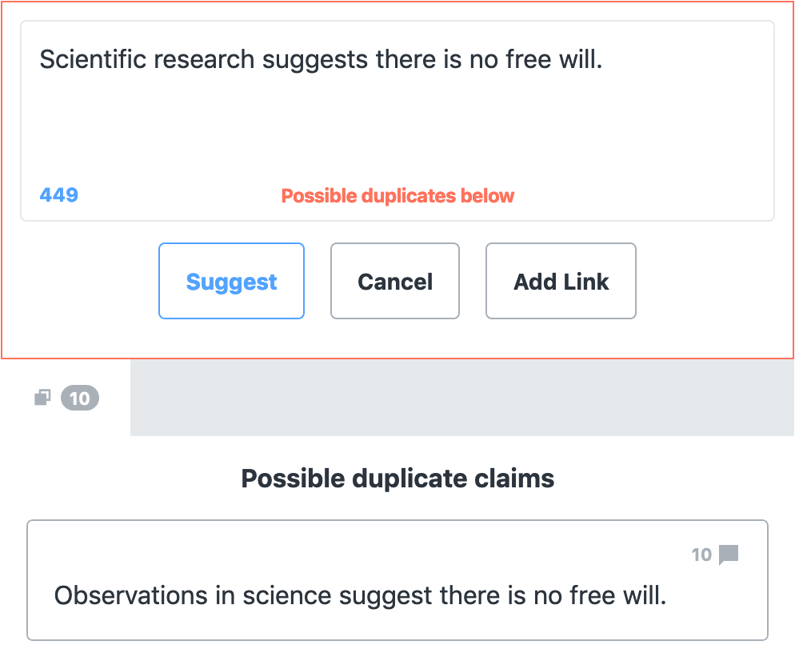Viewport: 795px width, 649px height.
Task: Click the 'Possible duplicates below' warning
Action: 397,196
